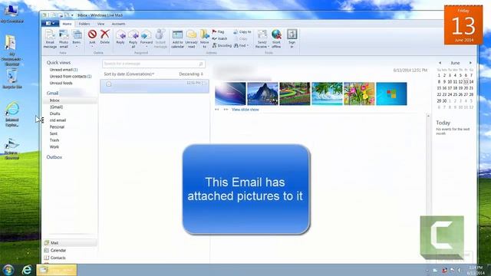The height and width of the screenshot is (276, 491).
Task: Click View slide show link
Action: click(245, 110)
